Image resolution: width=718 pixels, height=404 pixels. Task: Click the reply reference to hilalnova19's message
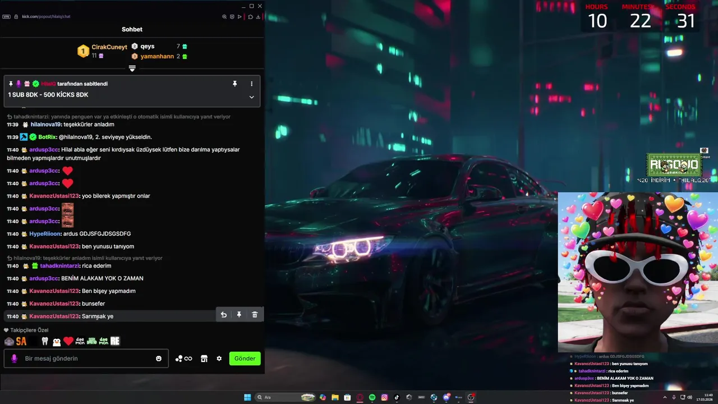pos(84,258)
